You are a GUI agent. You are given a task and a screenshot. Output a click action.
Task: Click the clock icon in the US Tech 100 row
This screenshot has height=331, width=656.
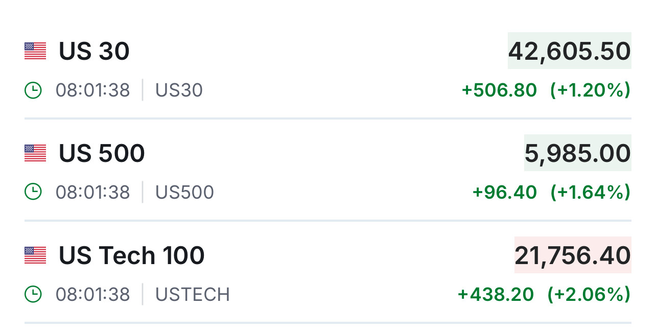point(33,294)
